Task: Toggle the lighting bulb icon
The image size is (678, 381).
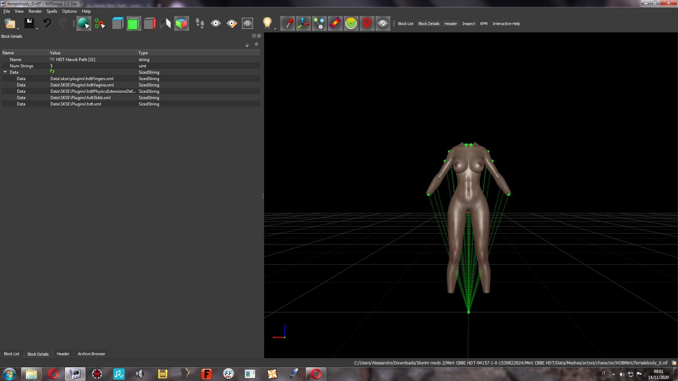Action: tap(267, 24)
